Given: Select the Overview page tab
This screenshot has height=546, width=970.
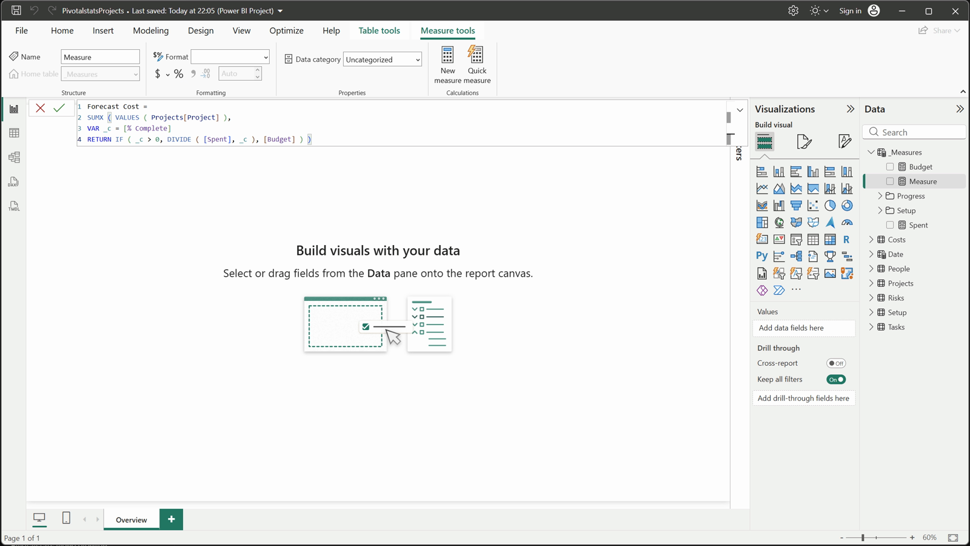Looking at the screenshot, I should (132, 519).
